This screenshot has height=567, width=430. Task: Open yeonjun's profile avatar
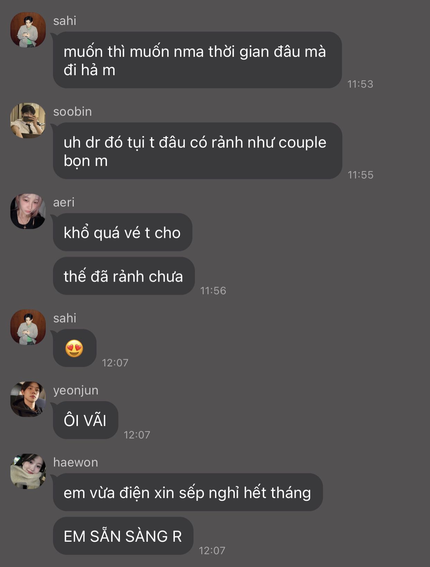click(28, 399)
